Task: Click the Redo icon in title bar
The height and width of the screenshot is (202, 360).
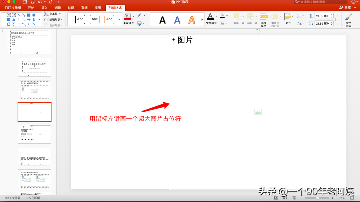Action: (x=51, y=2)
